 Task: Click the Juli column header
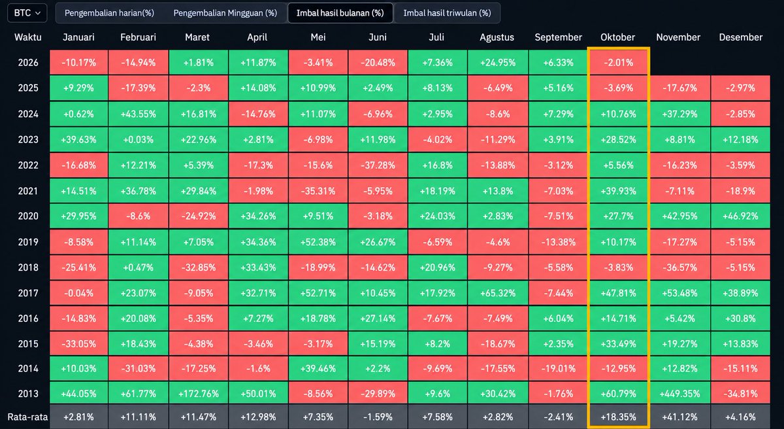point(437,37)
